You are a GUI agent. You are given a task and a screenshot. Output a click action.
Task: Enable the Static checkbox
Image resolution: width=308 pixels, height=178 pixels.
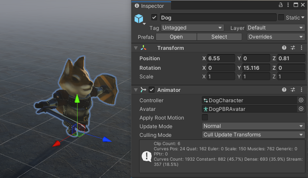(x=281, y=17)
